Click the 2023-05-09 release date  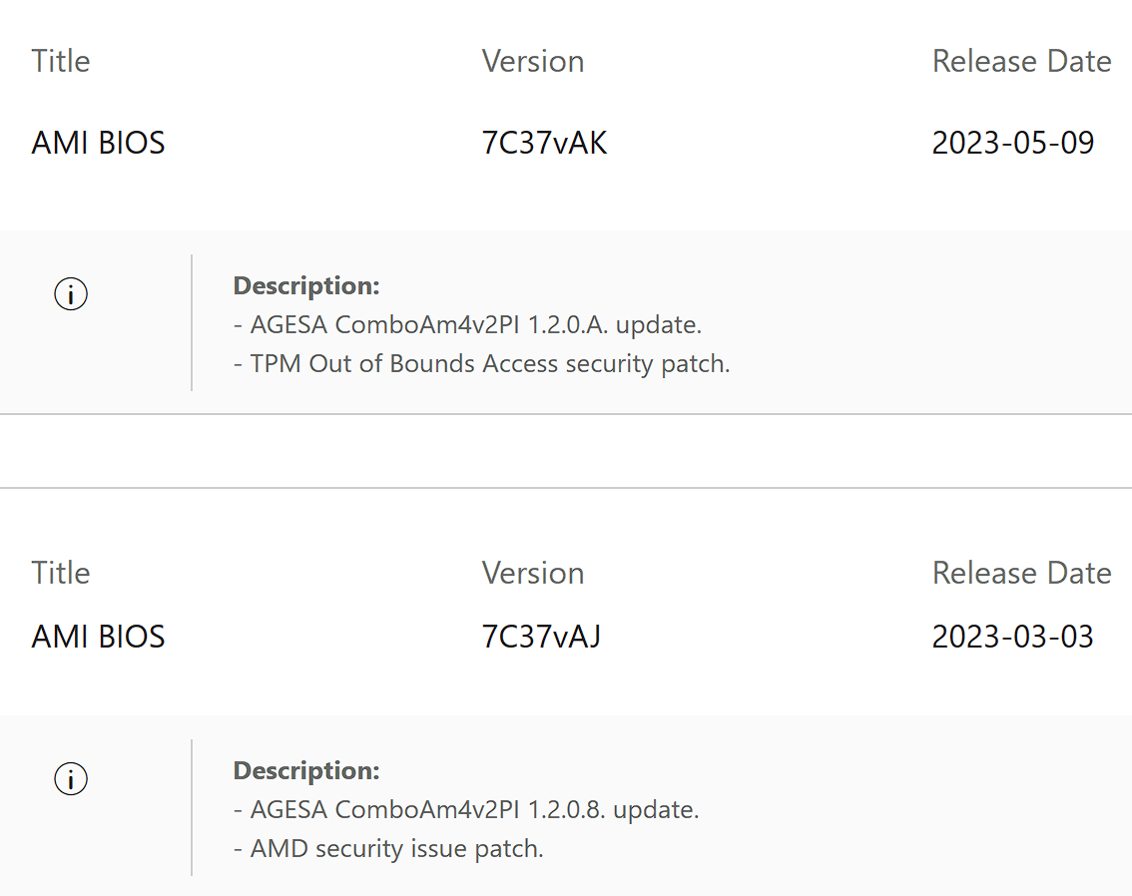pos(1012,143)
